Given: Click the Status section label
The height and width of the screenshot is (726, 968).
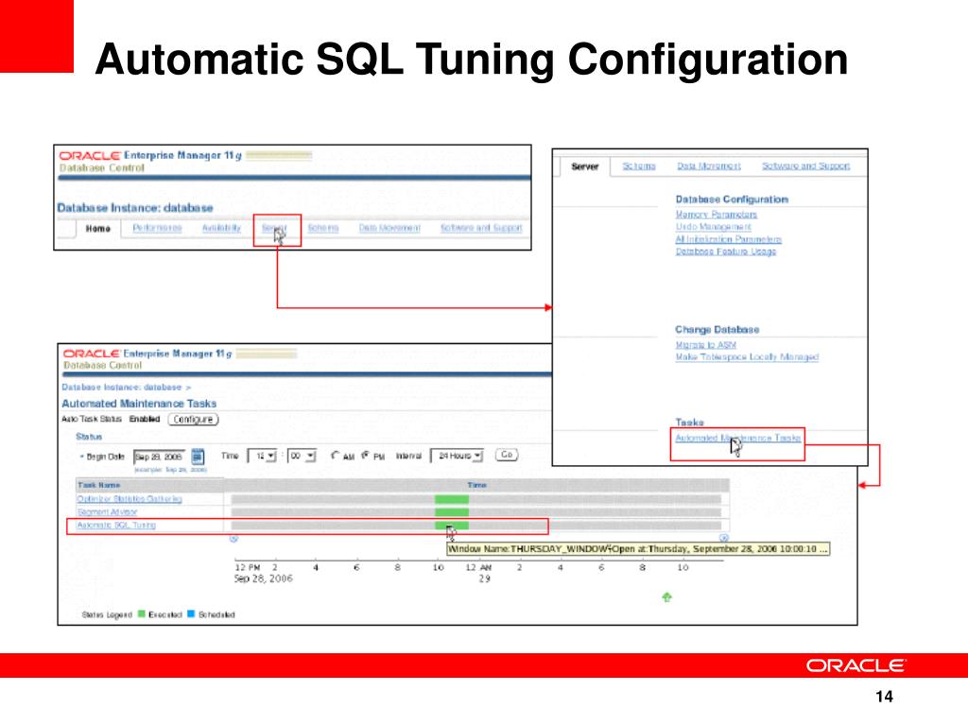Looking at the screenshot, I should point(89,437).
